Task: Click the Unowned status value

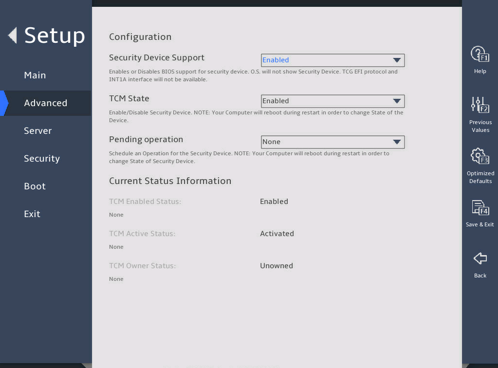Action: click(277, 265)
